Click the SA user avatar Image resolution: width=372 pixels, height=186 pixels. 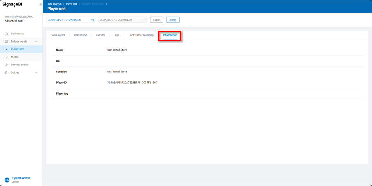click(7, 180)
